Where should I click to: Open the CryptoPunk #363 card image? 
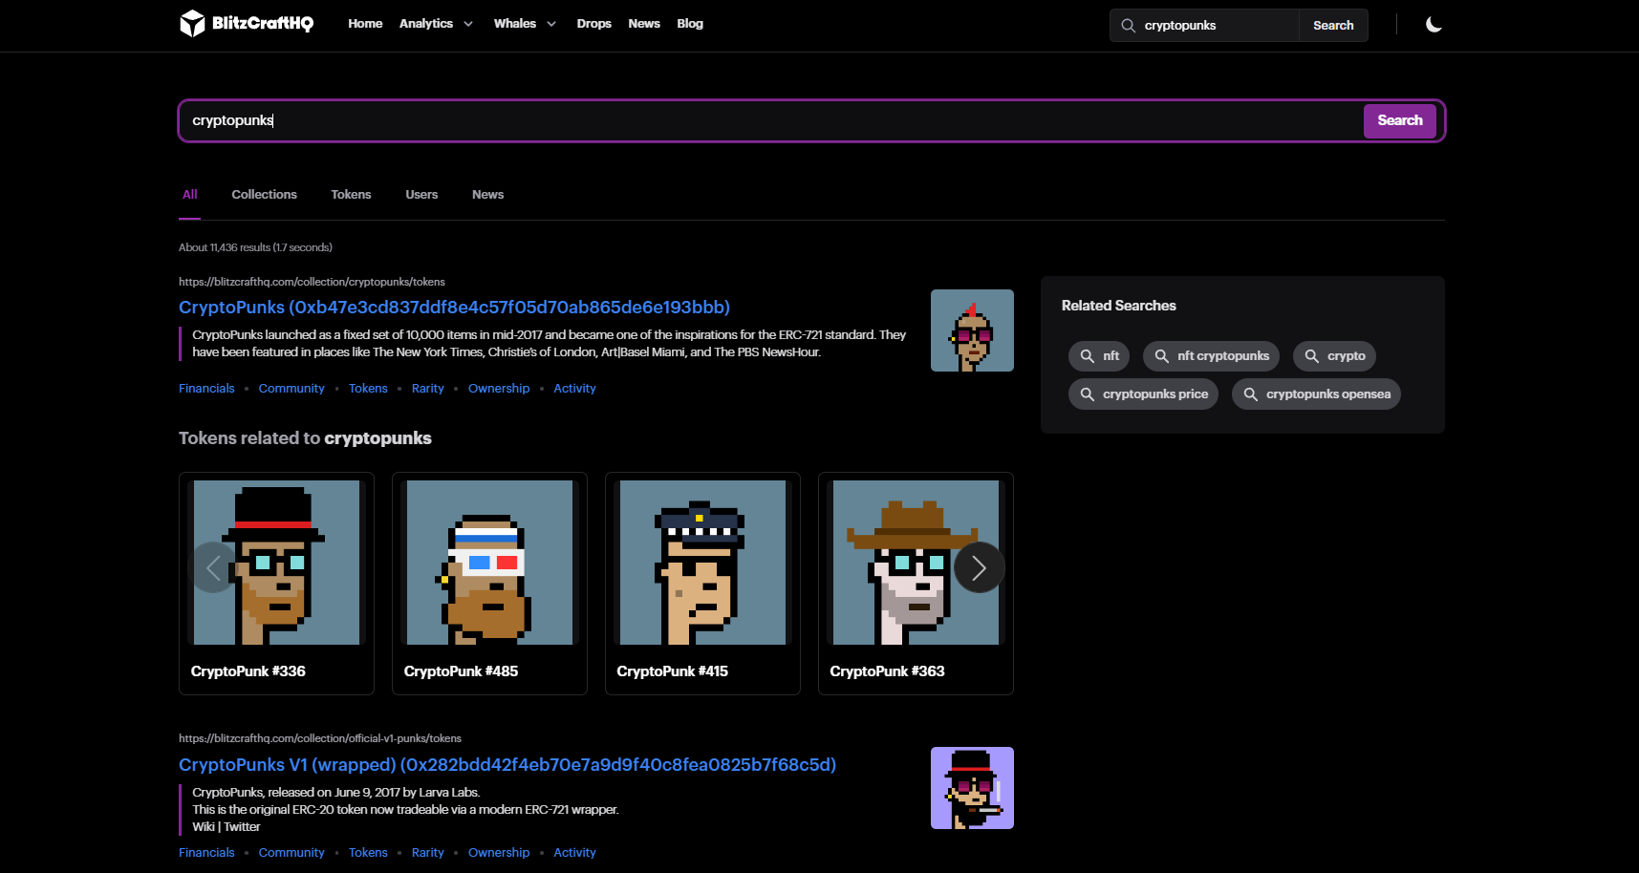click(916, 563)
